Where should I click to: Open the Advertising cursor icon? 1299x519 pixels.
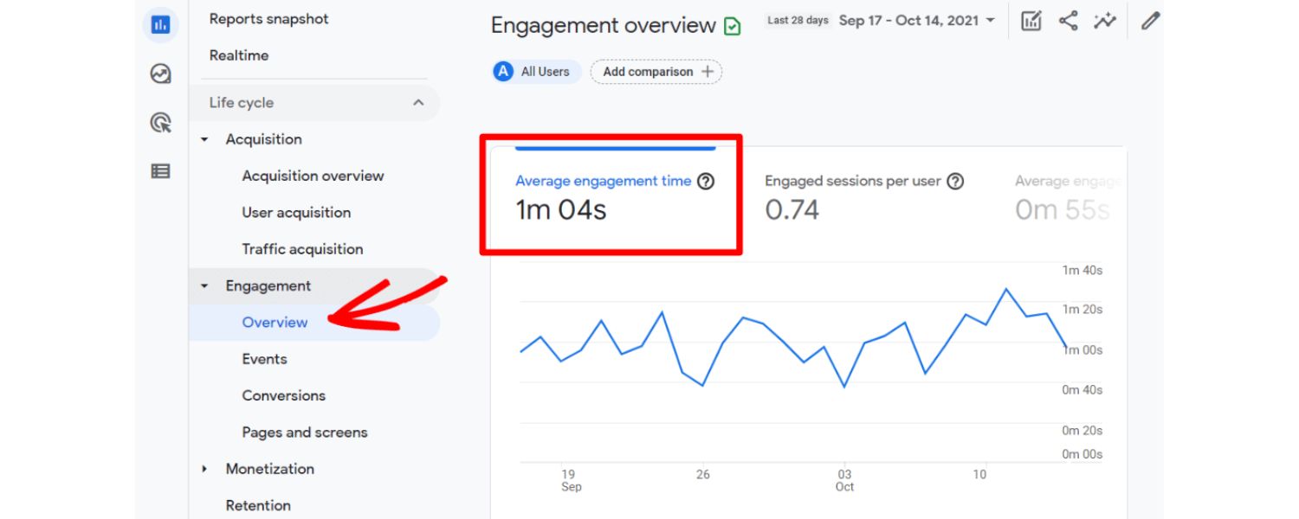[x=160, y=123]
